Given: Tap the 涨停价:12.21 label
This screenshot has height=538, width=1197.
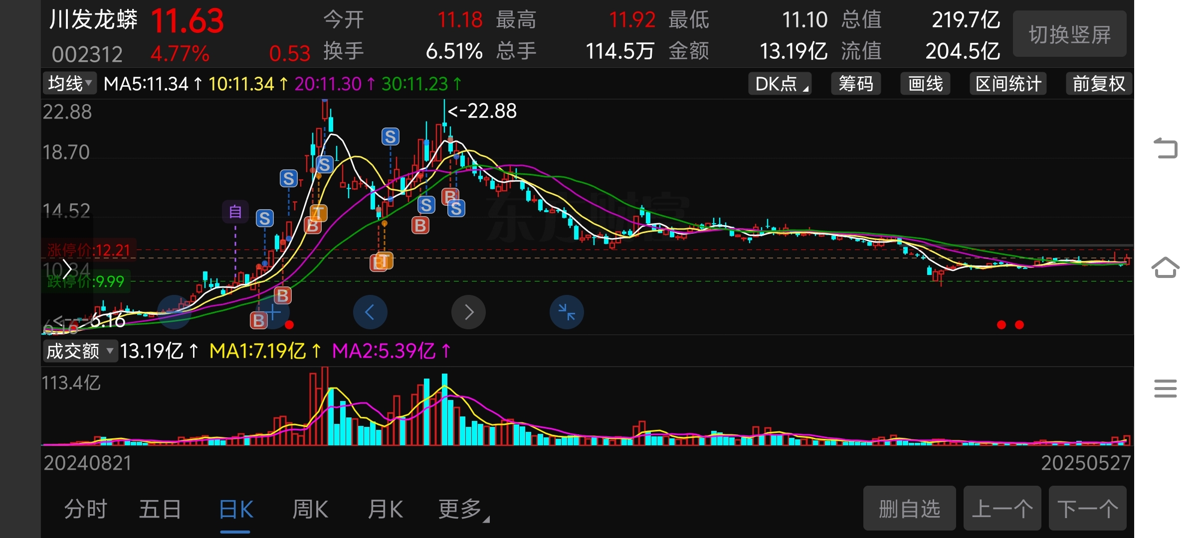Looking at the screenshot, I should [x=89, y=250].
